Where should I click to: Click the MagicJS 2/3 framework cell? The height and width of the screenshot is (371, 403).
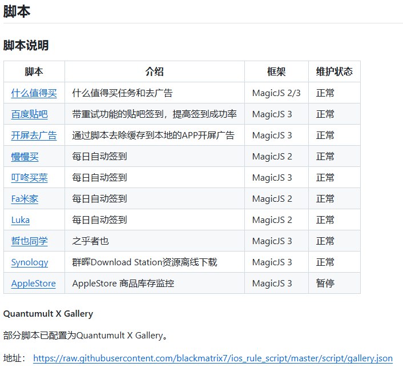pos(276,93)
